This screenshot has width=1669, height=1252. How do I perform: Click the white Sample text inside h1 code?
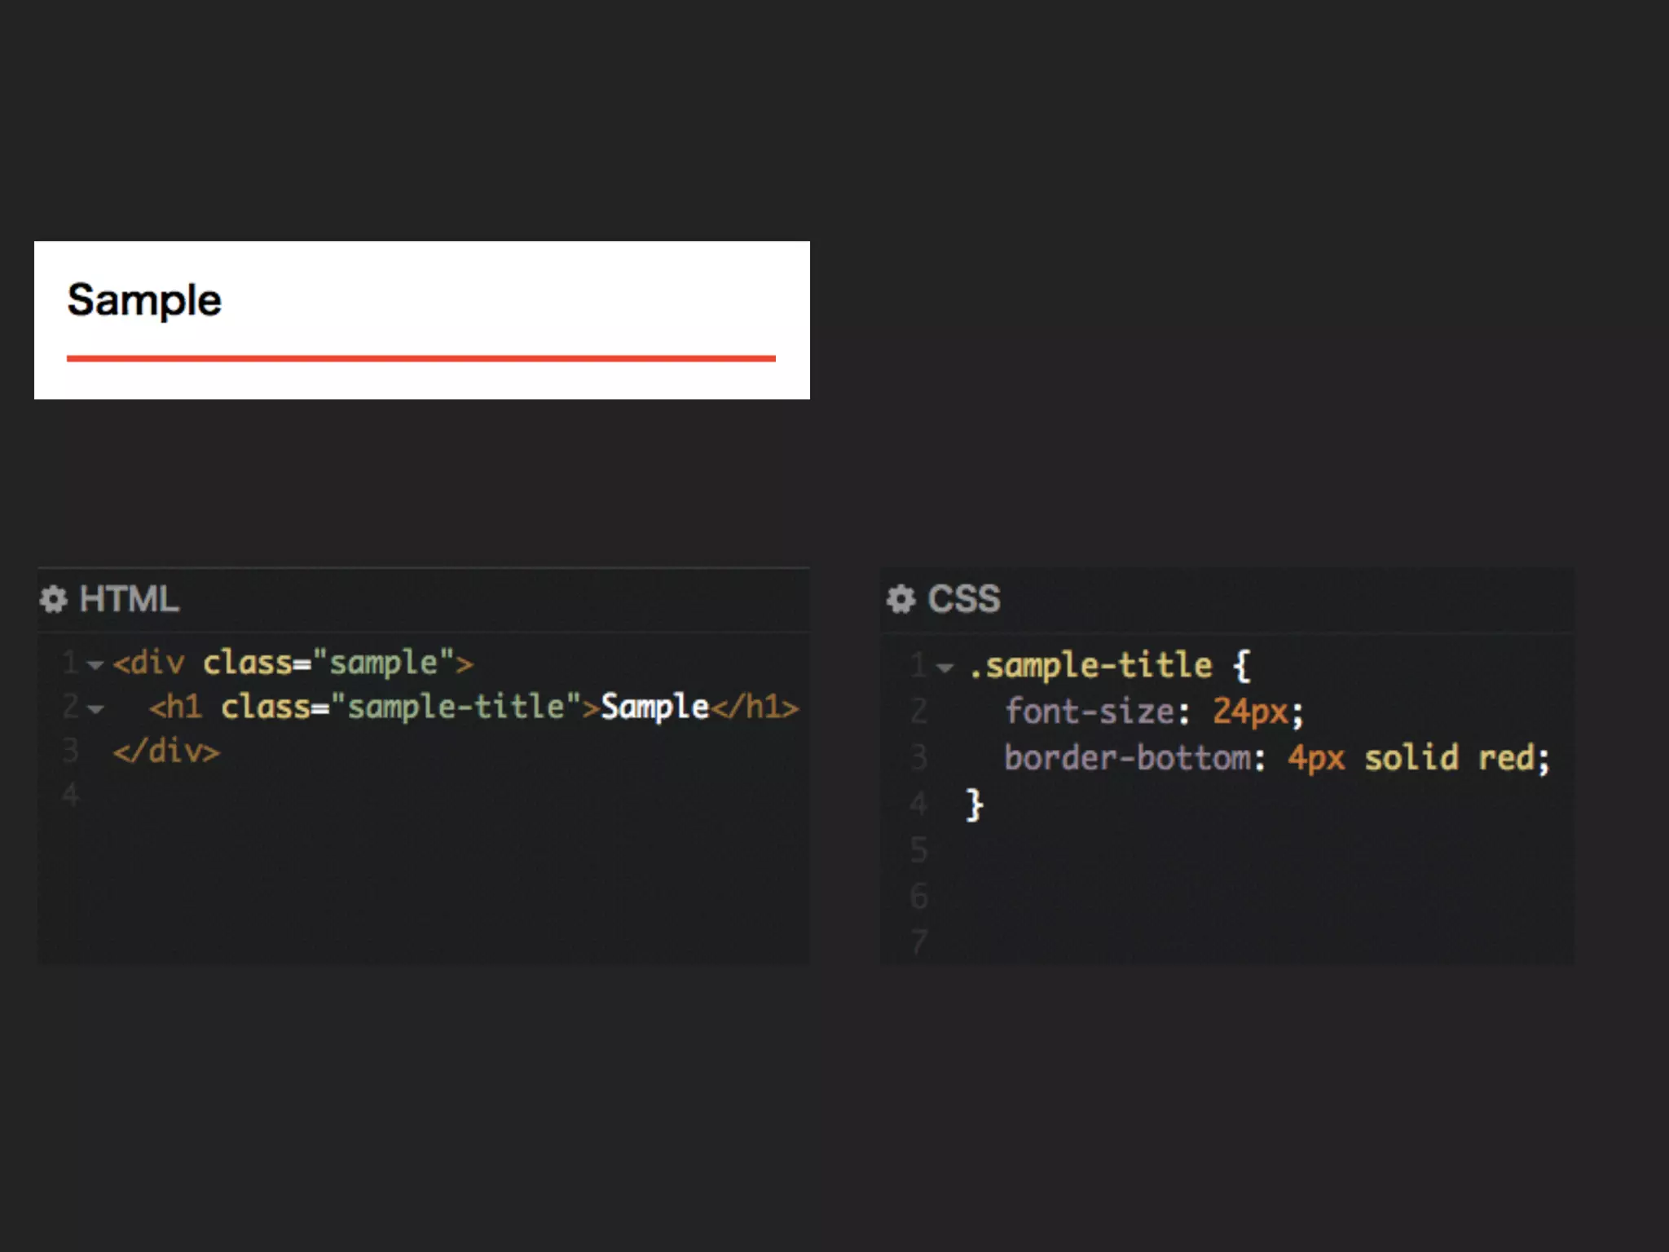(654, 707)
